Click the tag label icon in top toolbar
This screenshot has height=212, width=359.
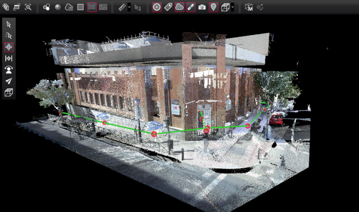(168, 7)
